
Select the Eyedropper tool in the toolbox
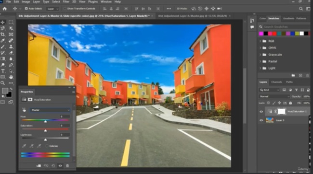click(x=3, y=41)
